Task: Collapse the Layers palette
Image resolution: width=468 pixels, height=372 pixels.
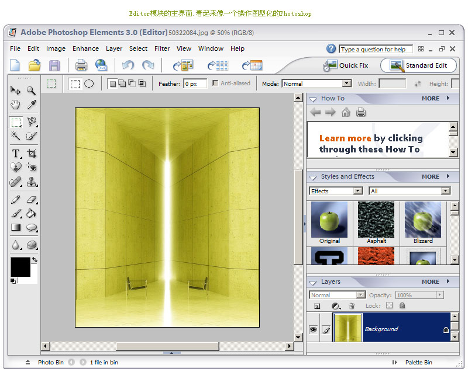Action: (313, 283)
